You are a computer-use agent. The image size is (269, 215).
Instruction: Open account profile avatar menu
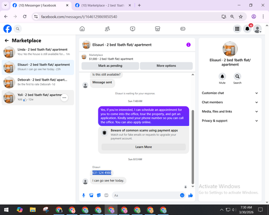point(257,28)
